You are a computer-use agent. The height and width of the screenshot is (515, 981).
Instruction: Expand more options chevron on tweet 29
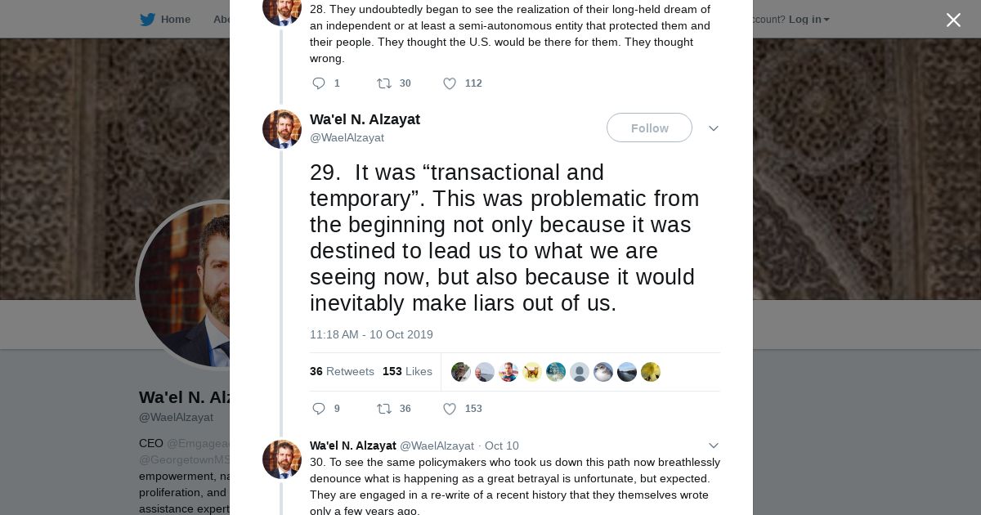[714, 128]
